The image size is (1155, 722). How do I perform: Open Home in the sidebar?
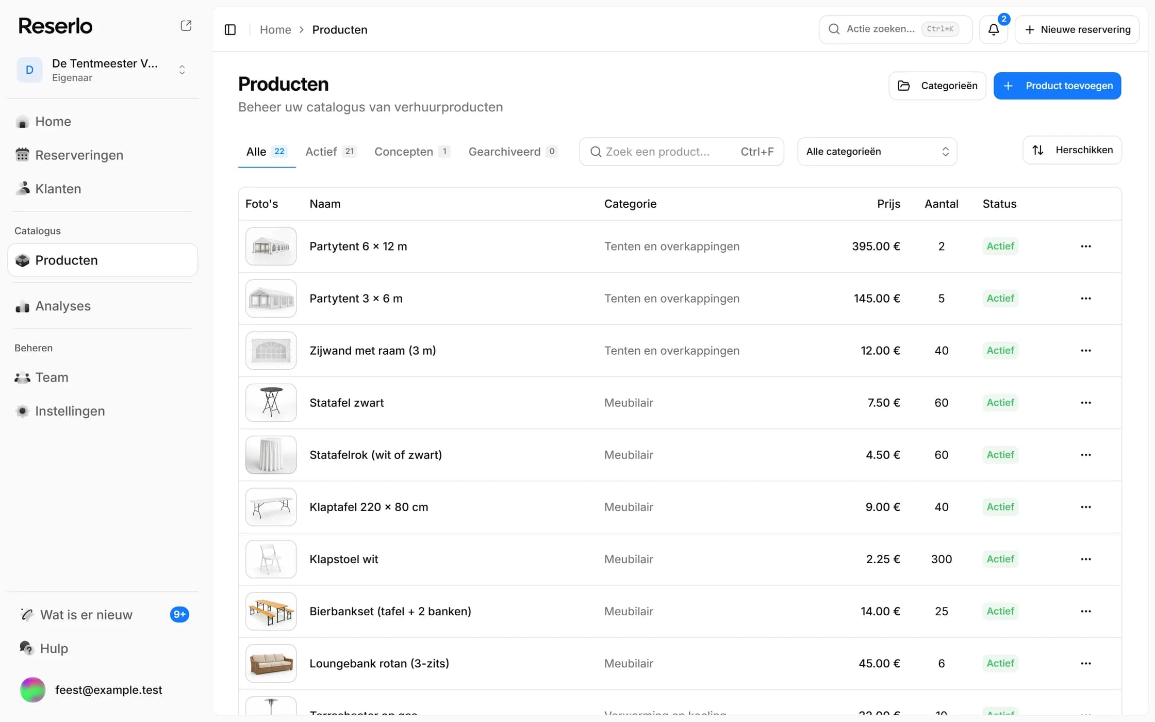(103, 122)
